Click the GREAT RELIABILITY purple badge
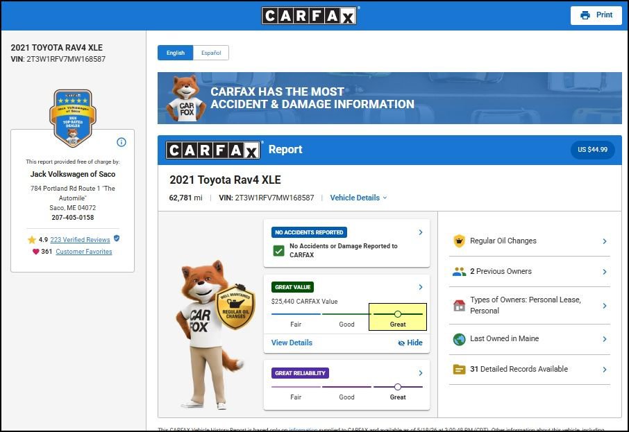This screenshot has height=432, width=629. tap(300, 373)
